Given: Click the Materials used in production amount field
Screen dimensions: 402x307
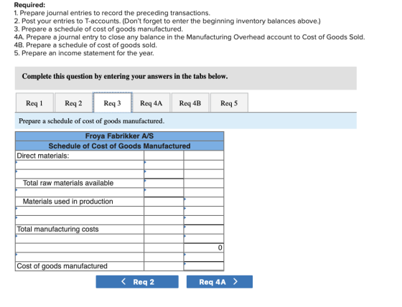Looking at the screenshot, I should (x=204, y=202).
